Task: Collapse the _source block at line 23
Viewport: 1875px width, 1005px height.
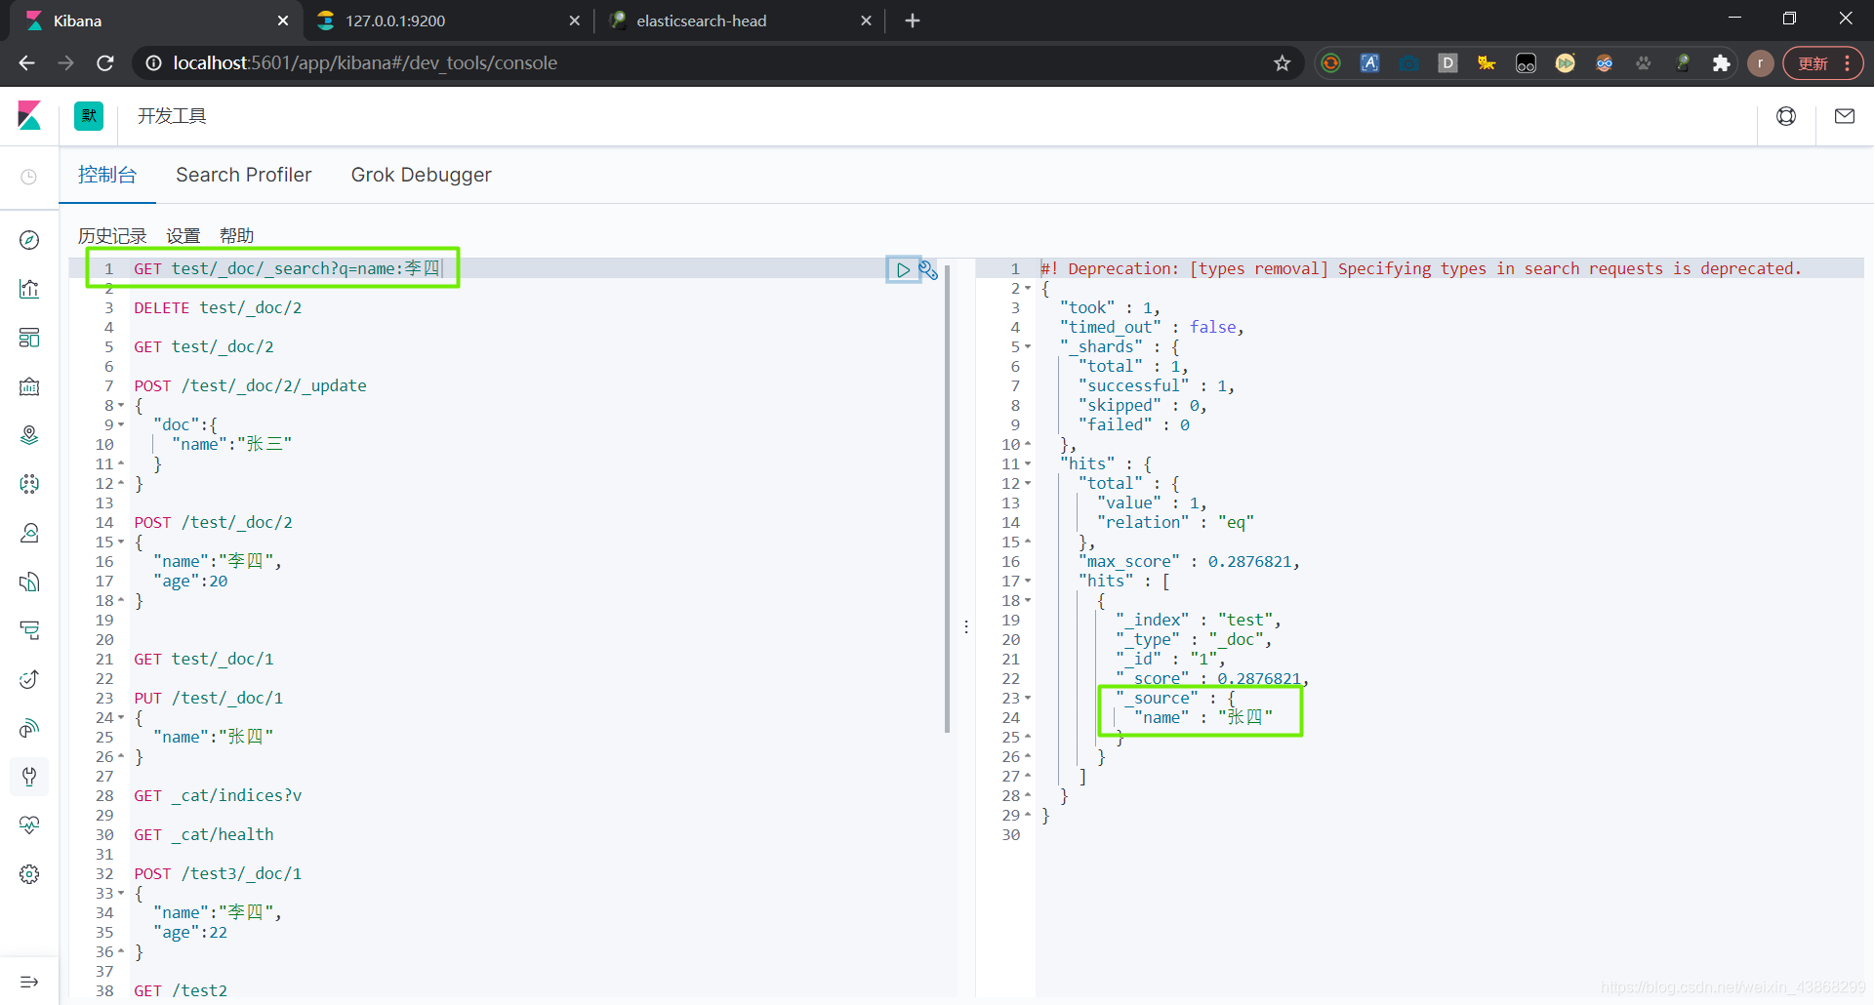Action: [1028, 699]
